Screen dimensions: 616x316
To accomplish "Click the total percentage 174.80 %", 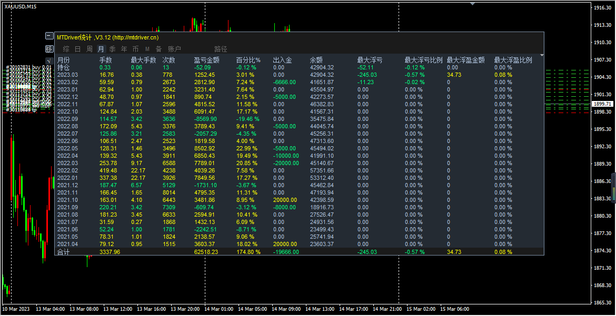I will coord(249,252).
